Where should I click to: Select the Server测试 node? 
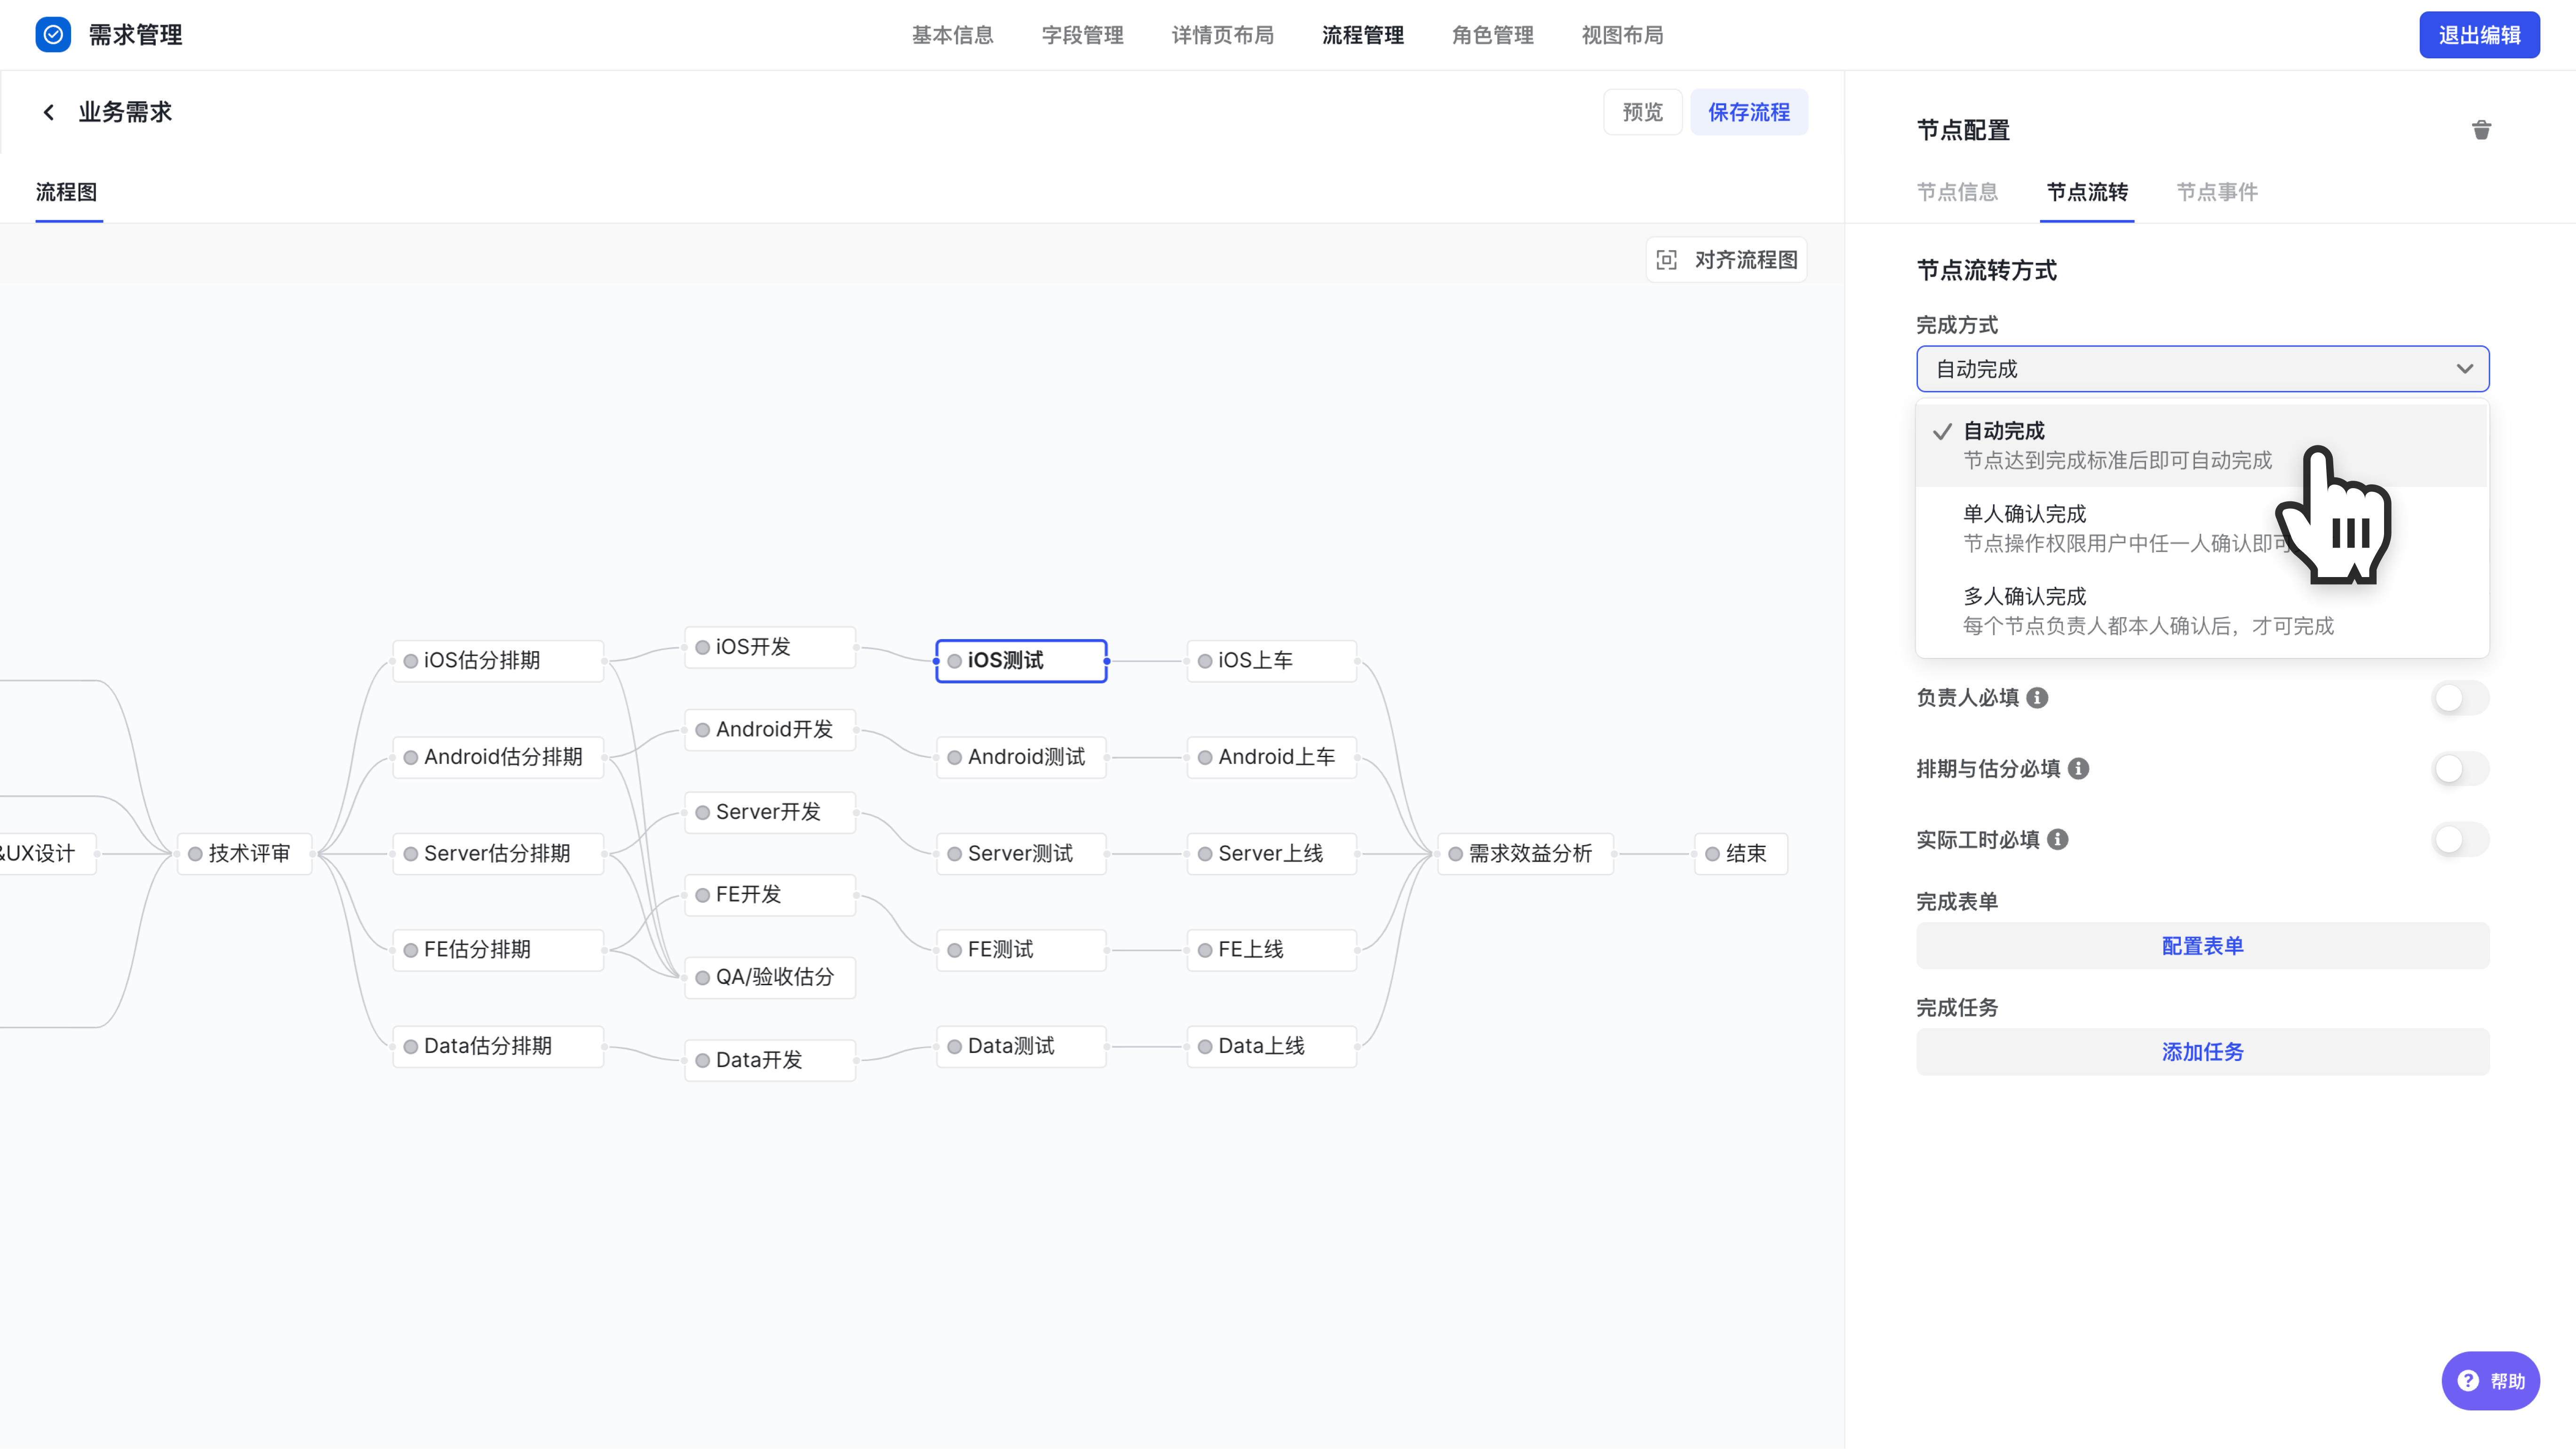tap(1021, 854)
